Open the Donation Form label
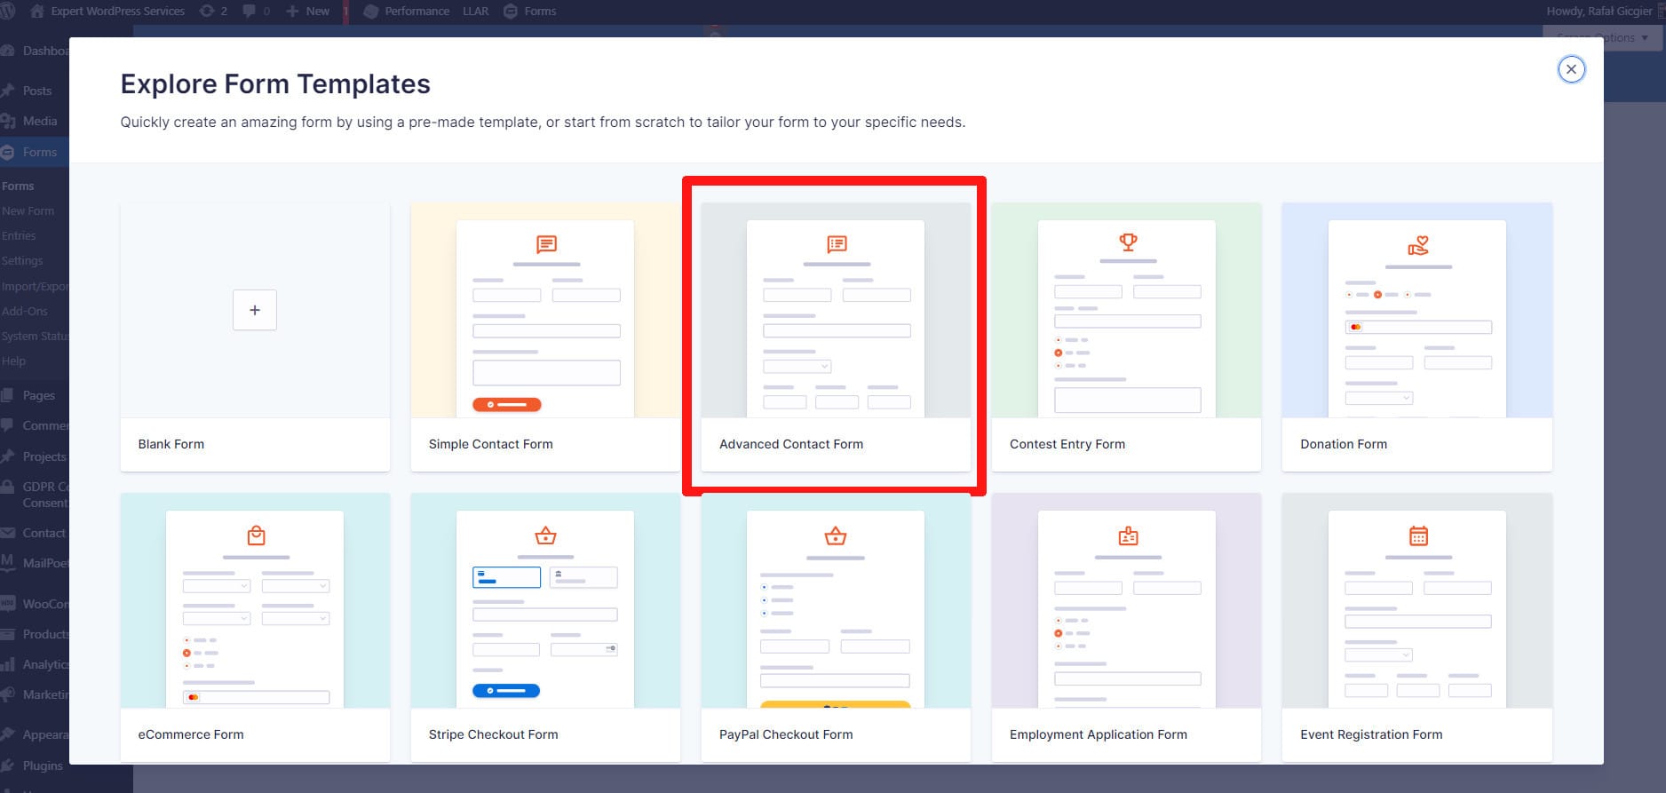Screen dimensions: 1666x793 [1343, 444]
